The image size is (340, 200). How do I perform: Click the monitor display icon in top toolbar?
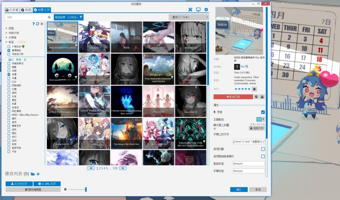pyautogui.click(x=198, y=10)
